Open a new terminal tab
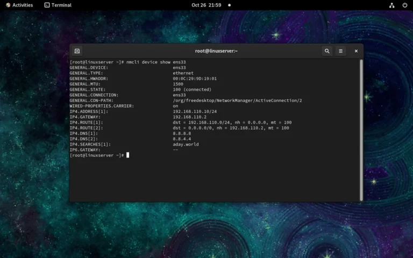Viewport: 413px width, 258px height. (77, 51)
